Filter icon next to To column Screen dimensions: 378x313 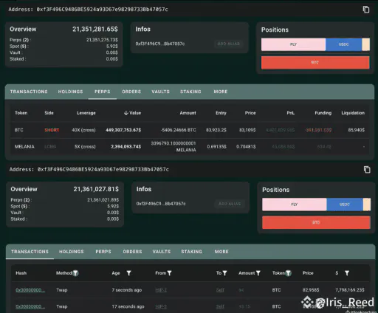coord(224,273)
